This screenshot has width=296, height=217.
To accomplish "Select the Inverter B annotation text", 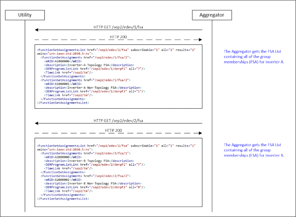I will (x=254, y=150).
